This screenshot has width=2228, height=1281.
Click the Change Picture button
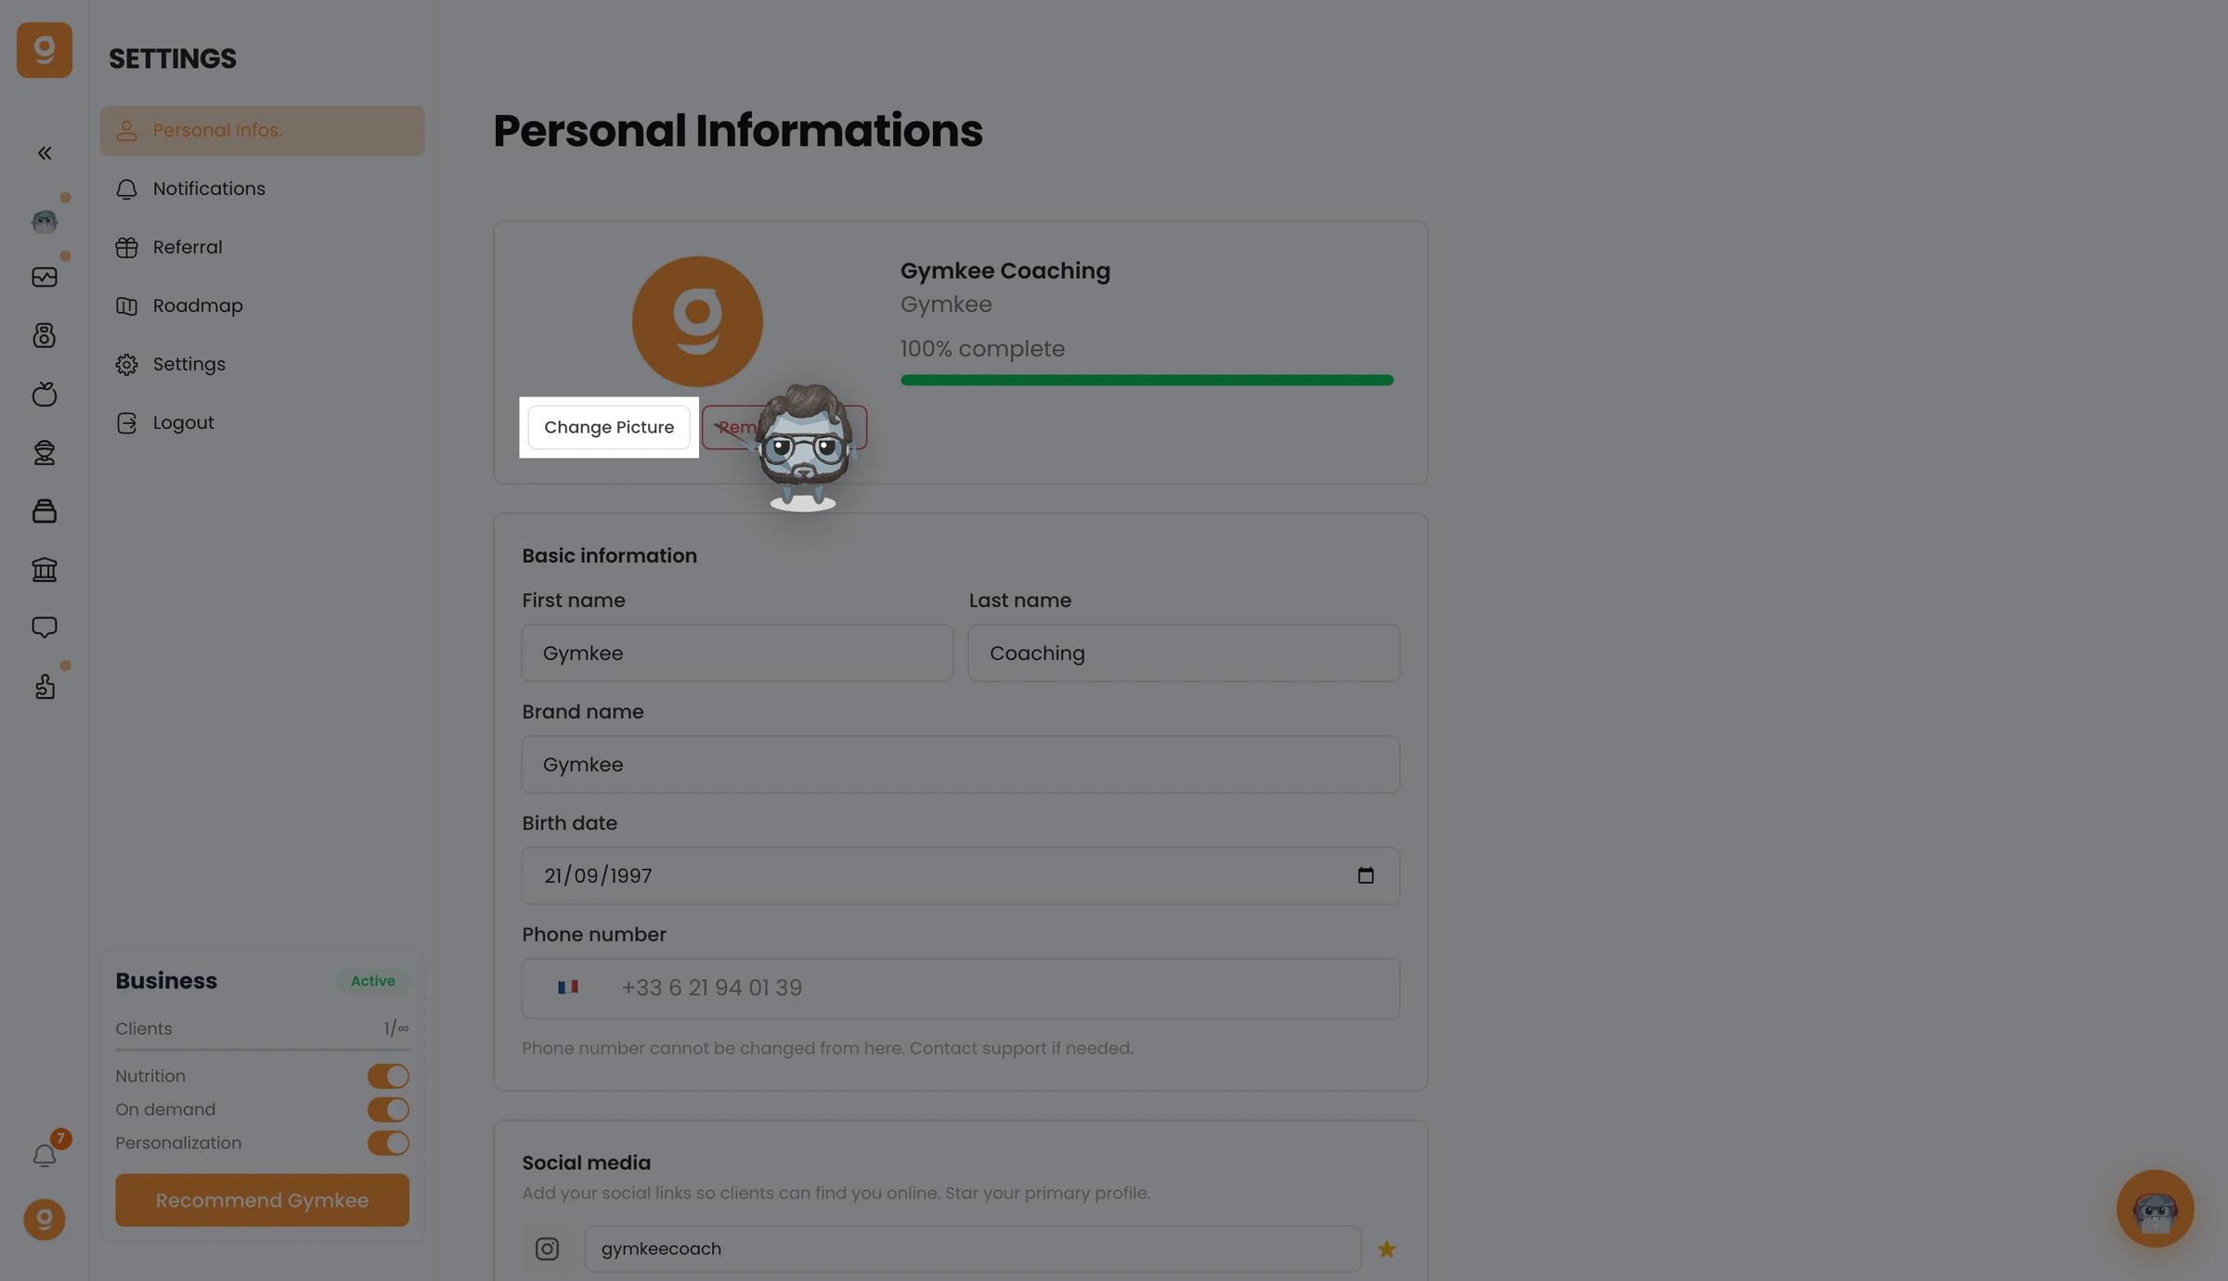(x=609, y=428)
